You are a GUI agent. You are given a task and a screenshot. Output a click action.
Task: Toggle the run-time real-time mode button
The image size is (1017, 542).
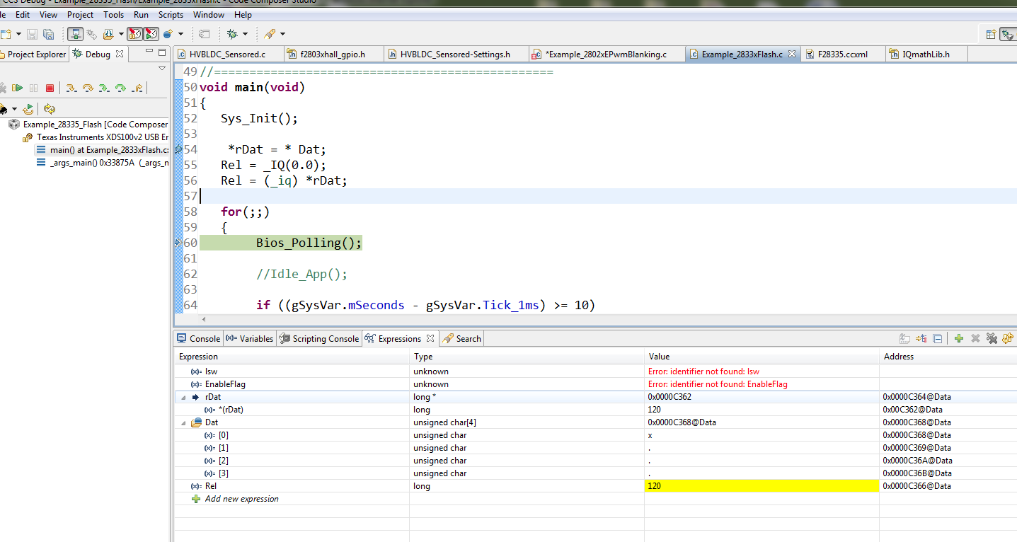coord(151,34)
